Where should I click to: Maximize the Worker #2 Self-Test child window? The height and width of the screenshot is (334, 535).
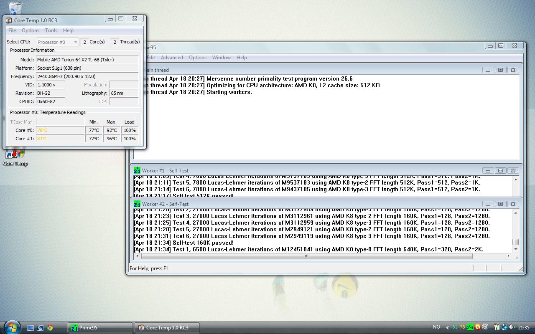(500, 204)
